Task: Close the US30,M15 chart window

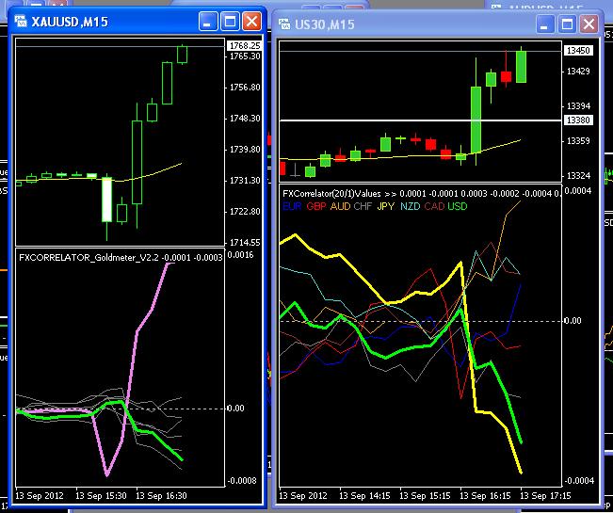Action: 589,24
